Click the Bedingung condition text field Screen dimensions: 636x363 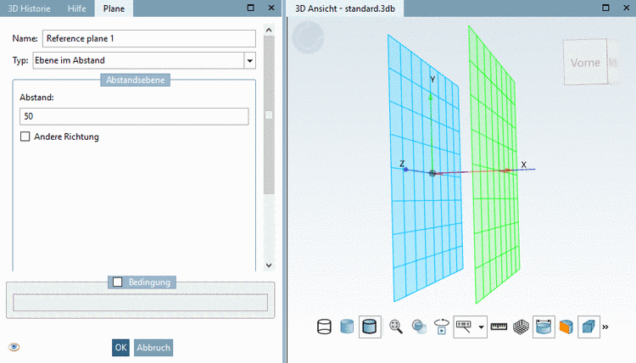(140, 303)
